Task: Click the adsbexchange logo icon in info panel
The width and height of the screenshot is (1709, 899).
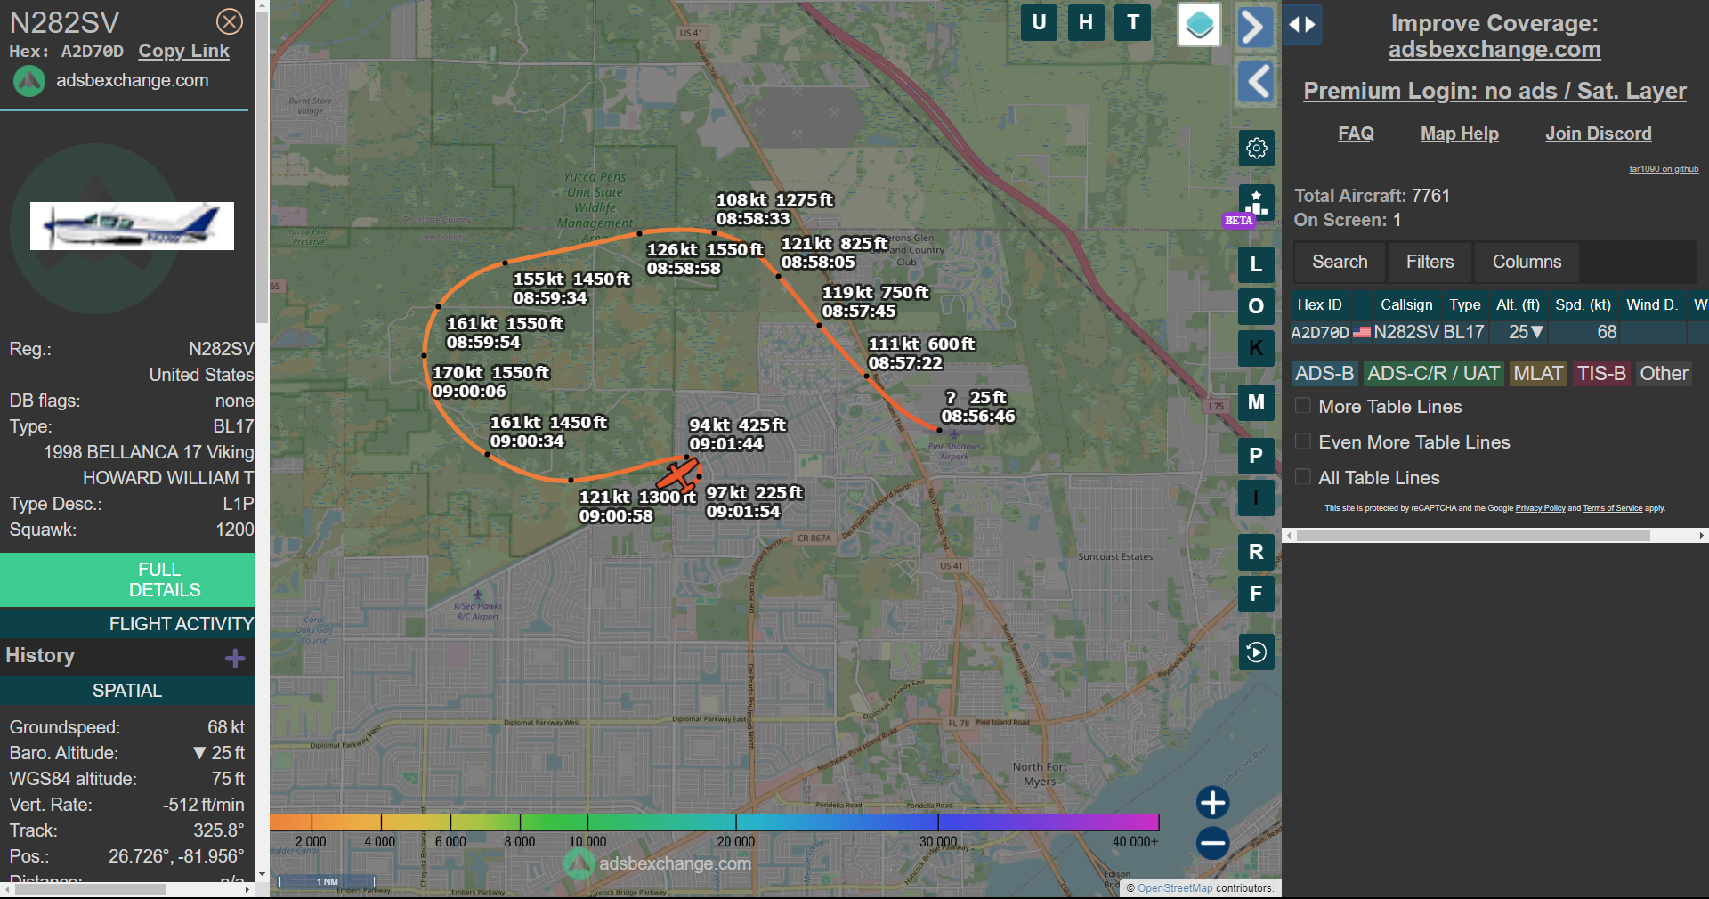Action: click(x=29, y=81)
